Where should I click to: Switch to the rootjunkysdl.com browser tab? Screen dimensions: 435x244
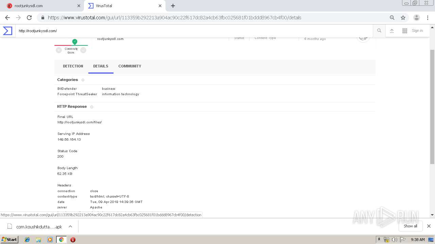point(42,6)
